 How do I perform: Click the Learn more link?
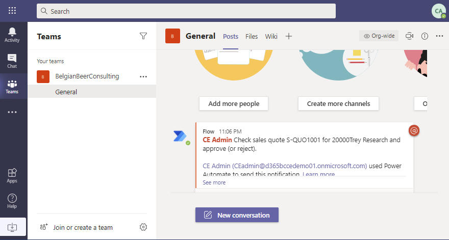318,173
